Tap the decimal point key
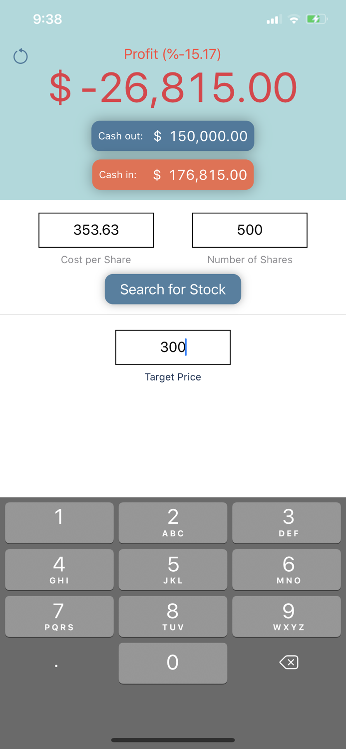Screen dimensions: 346x749 (x=56, y=663)
